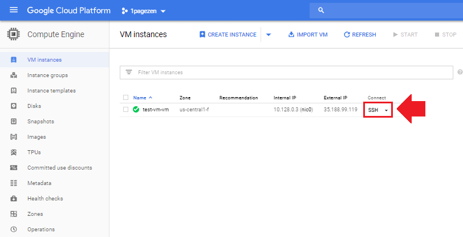This screenshot has width=463, height=237.
Task: Click the Zone column header
Action: point(185,98)
